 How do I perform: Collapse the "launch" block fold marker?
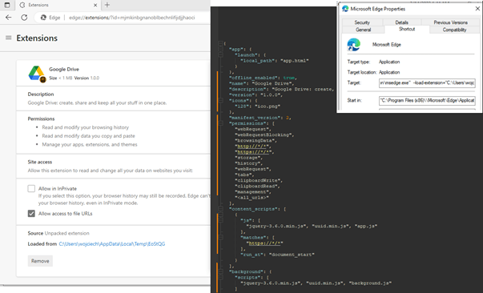[x=220, y=54]
